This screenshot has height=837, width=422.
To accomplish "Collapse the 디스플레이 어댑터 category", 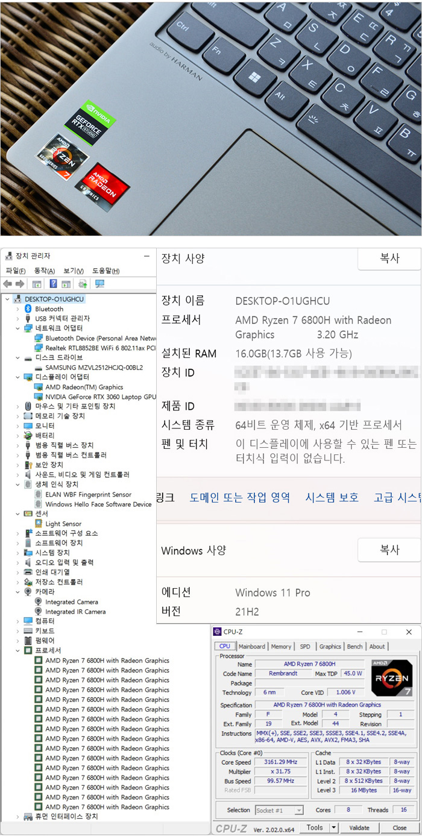I will (x=18, y=377).
